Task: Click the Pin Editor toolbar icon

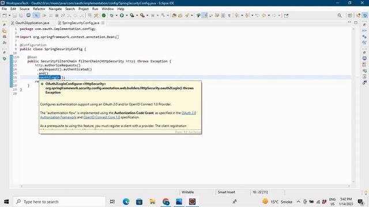Action: pos(286,16)
